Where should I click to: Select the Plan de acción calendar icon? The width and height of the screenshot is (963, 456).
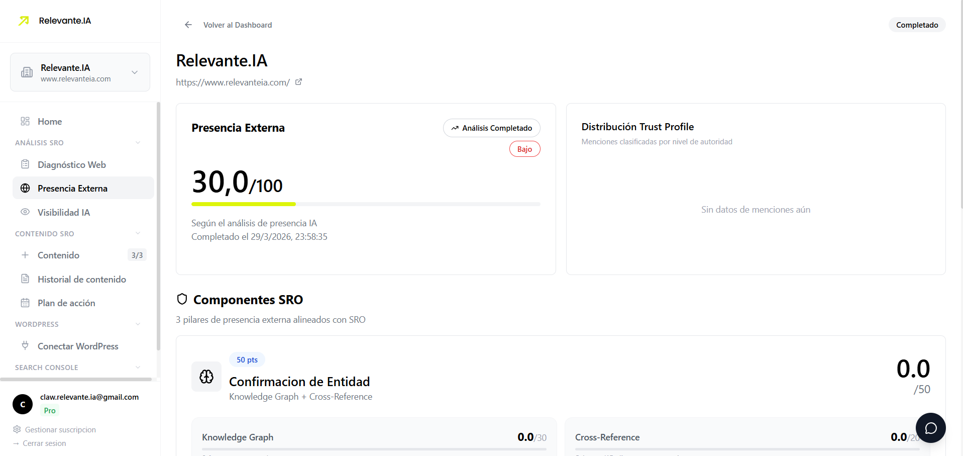(25, 303)
